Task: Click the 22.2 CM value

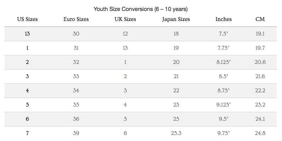Action: click(x=260, y=91)
